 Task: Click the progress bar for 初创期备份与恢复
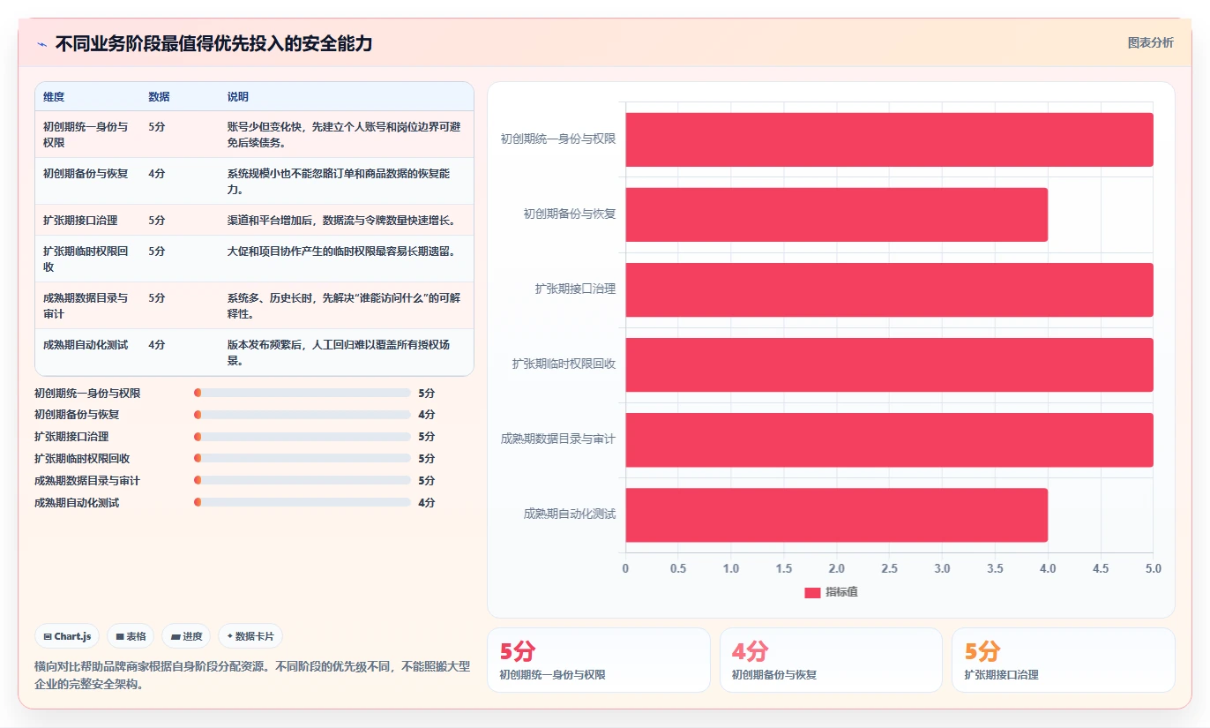point(302,415)
